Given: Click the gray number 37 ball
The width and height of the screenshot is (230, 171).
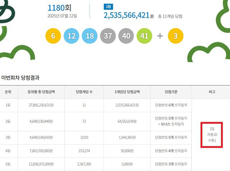Looking at the screenshot, I should [108, 36].
